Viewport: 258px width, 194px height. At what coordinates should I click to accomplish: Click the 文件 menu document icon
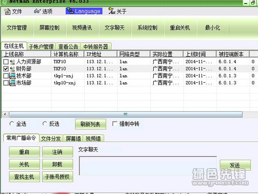pos(7,12)
